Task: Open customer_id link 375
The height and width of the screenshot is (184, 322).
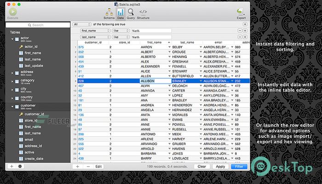Action: coord(81,47)
